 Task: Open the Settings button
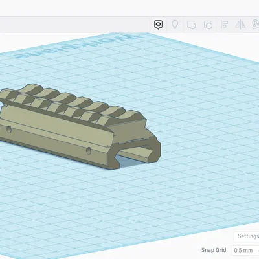pyautogui.click(x=247, y=236)
